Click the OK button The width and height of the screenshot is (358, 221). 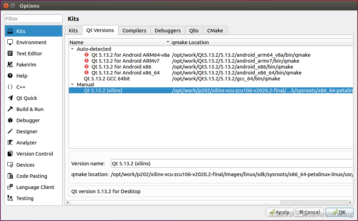[340, 212]
